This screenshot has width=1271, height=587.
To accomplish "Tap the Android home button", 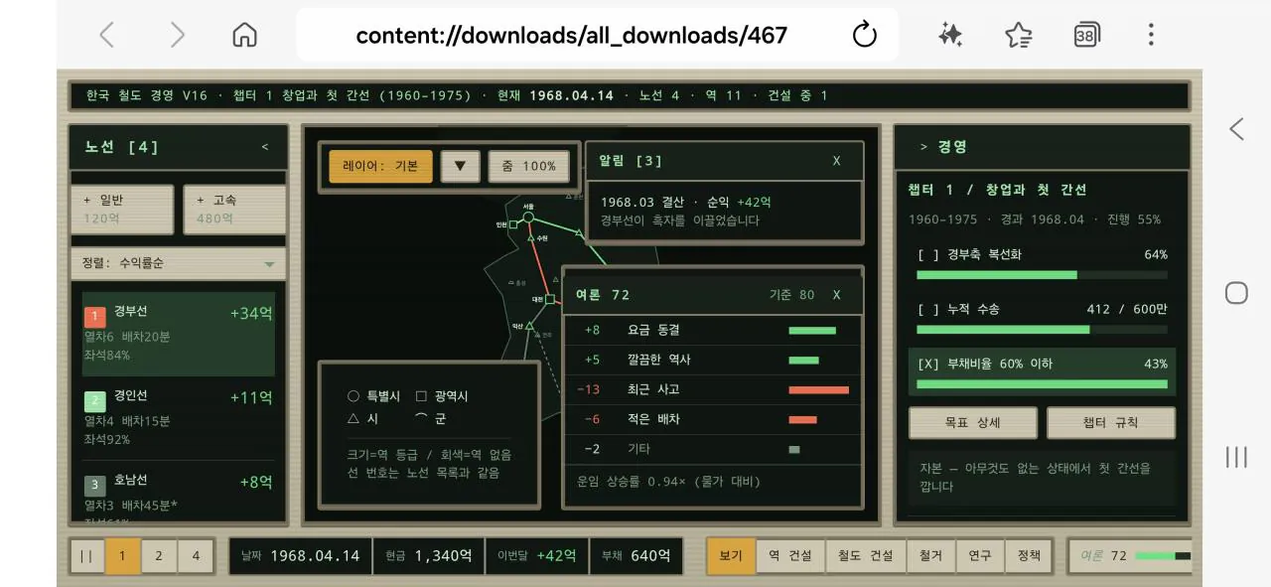I will (1236, 293).
